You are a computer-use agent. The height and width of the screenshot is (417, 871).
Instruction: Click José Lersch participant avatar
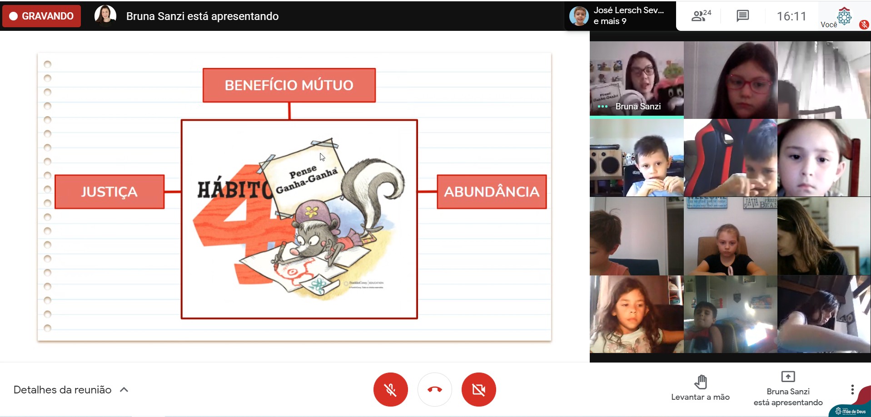[x=579, y=16]
